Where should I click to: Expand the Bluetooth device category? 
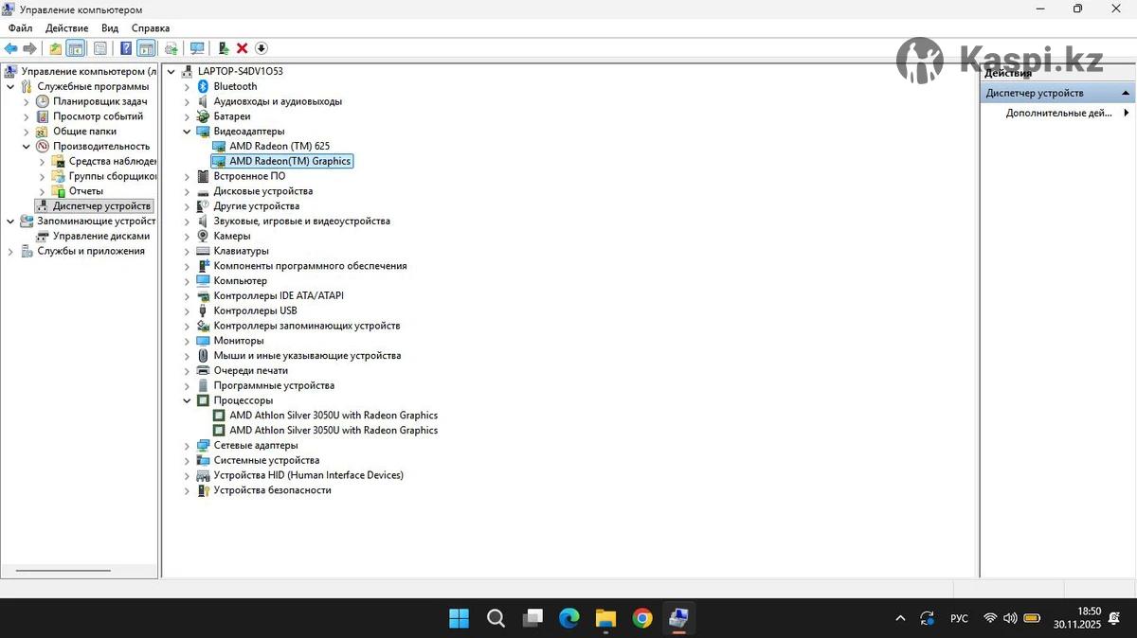pyautogui.click(x=187, y=86)
